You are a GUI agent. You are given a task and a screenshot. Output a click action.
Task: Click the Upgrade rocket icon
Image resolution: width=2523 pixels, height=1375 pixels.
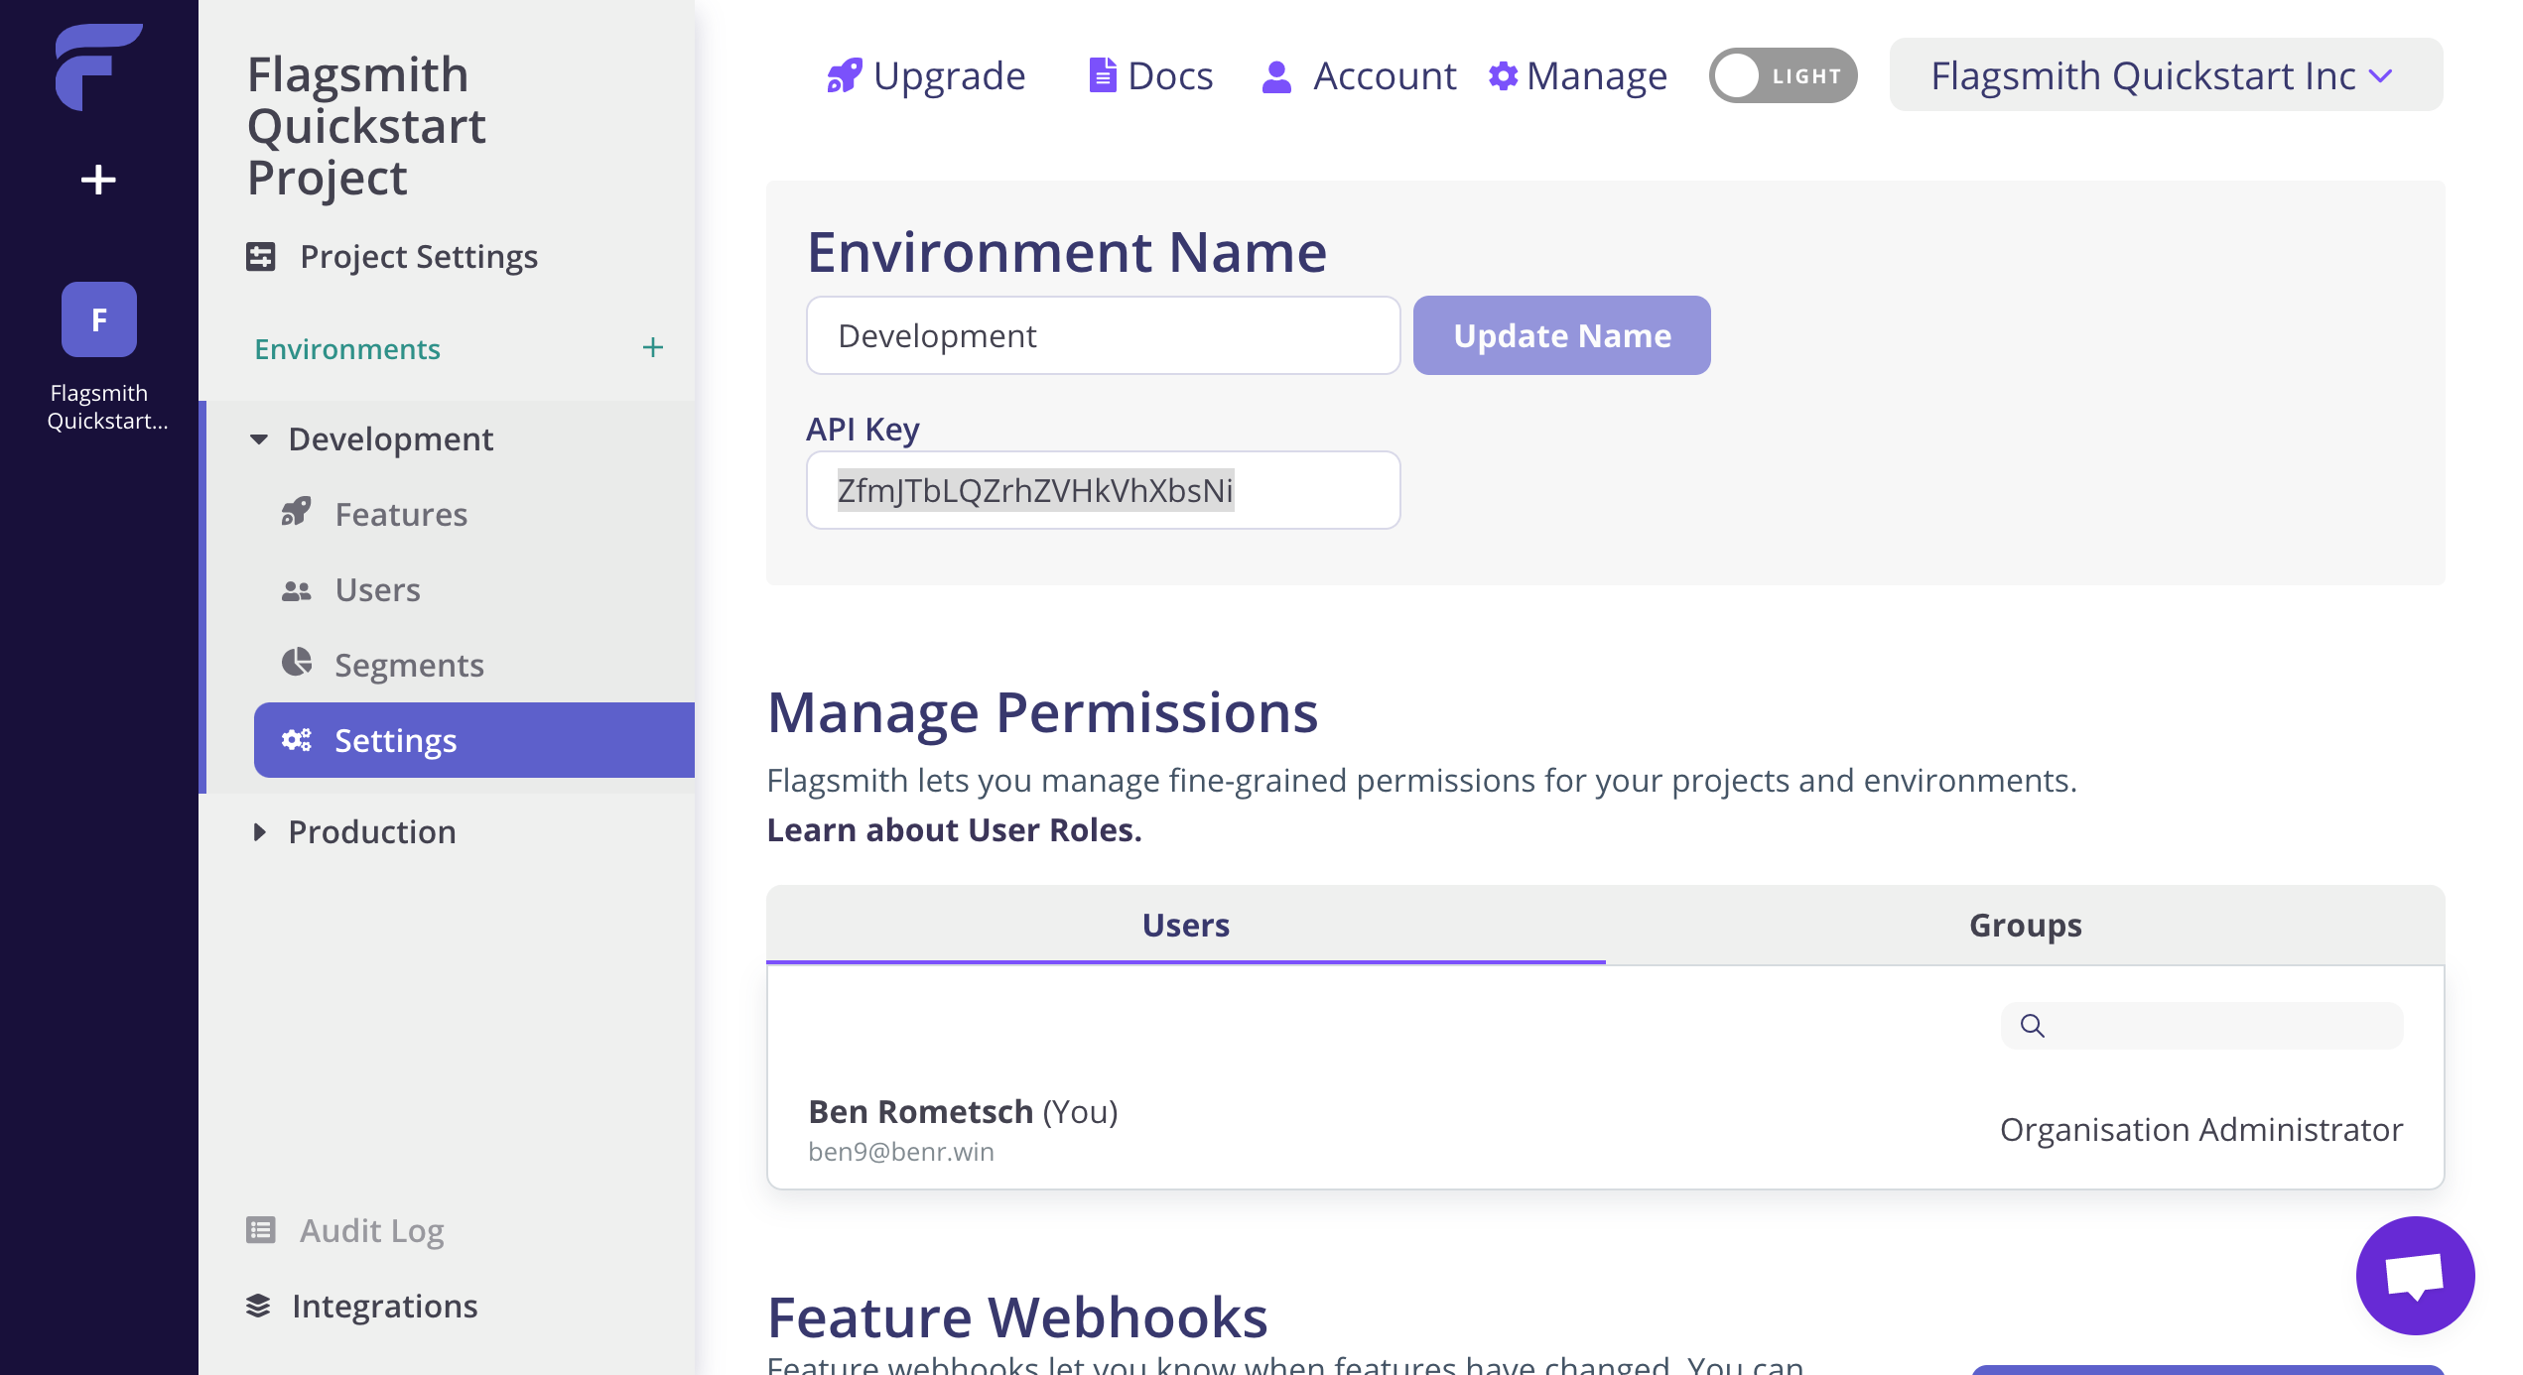coord(845,75)
